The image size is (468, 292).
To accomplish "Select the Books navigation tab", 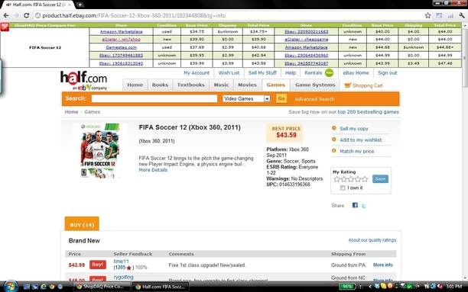I will [x=160, y=85].
